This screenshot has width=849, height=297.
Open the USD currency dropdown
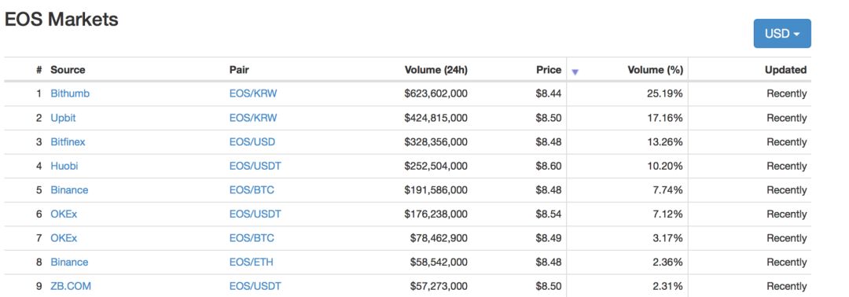click(782, 34)
